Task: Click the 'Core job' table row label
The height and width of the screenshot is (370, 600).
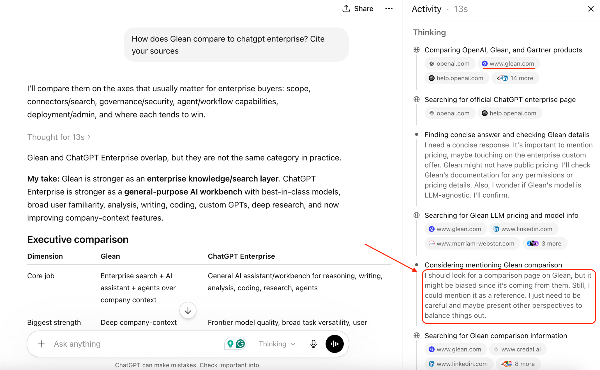Action: click(41, 276)
